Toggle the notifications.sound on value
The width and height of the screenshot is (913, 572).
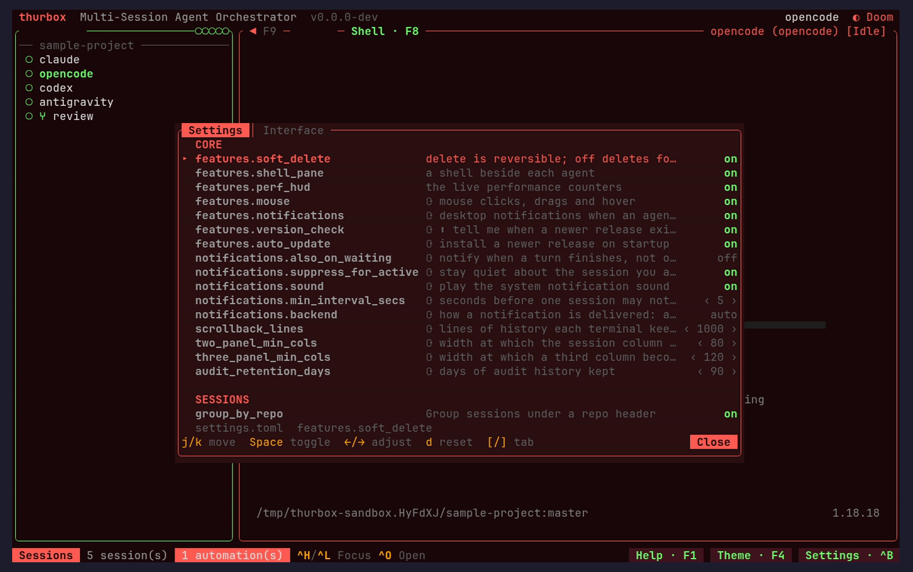point(730,287)
